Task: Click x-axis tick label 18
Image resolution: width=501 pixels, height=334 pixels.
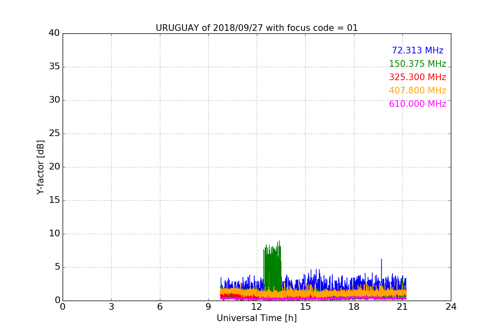Action: 354,307
